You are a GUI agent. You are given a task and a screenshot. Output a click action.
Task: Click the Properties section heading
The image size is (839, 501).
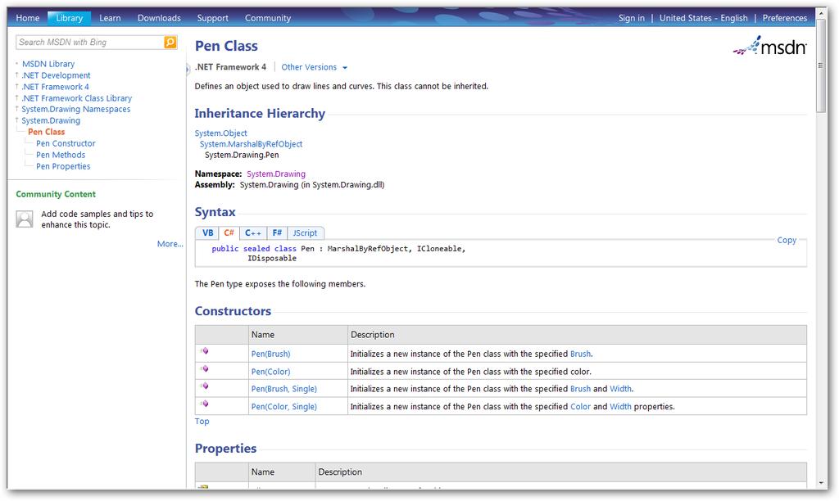[x=226, y=449]
